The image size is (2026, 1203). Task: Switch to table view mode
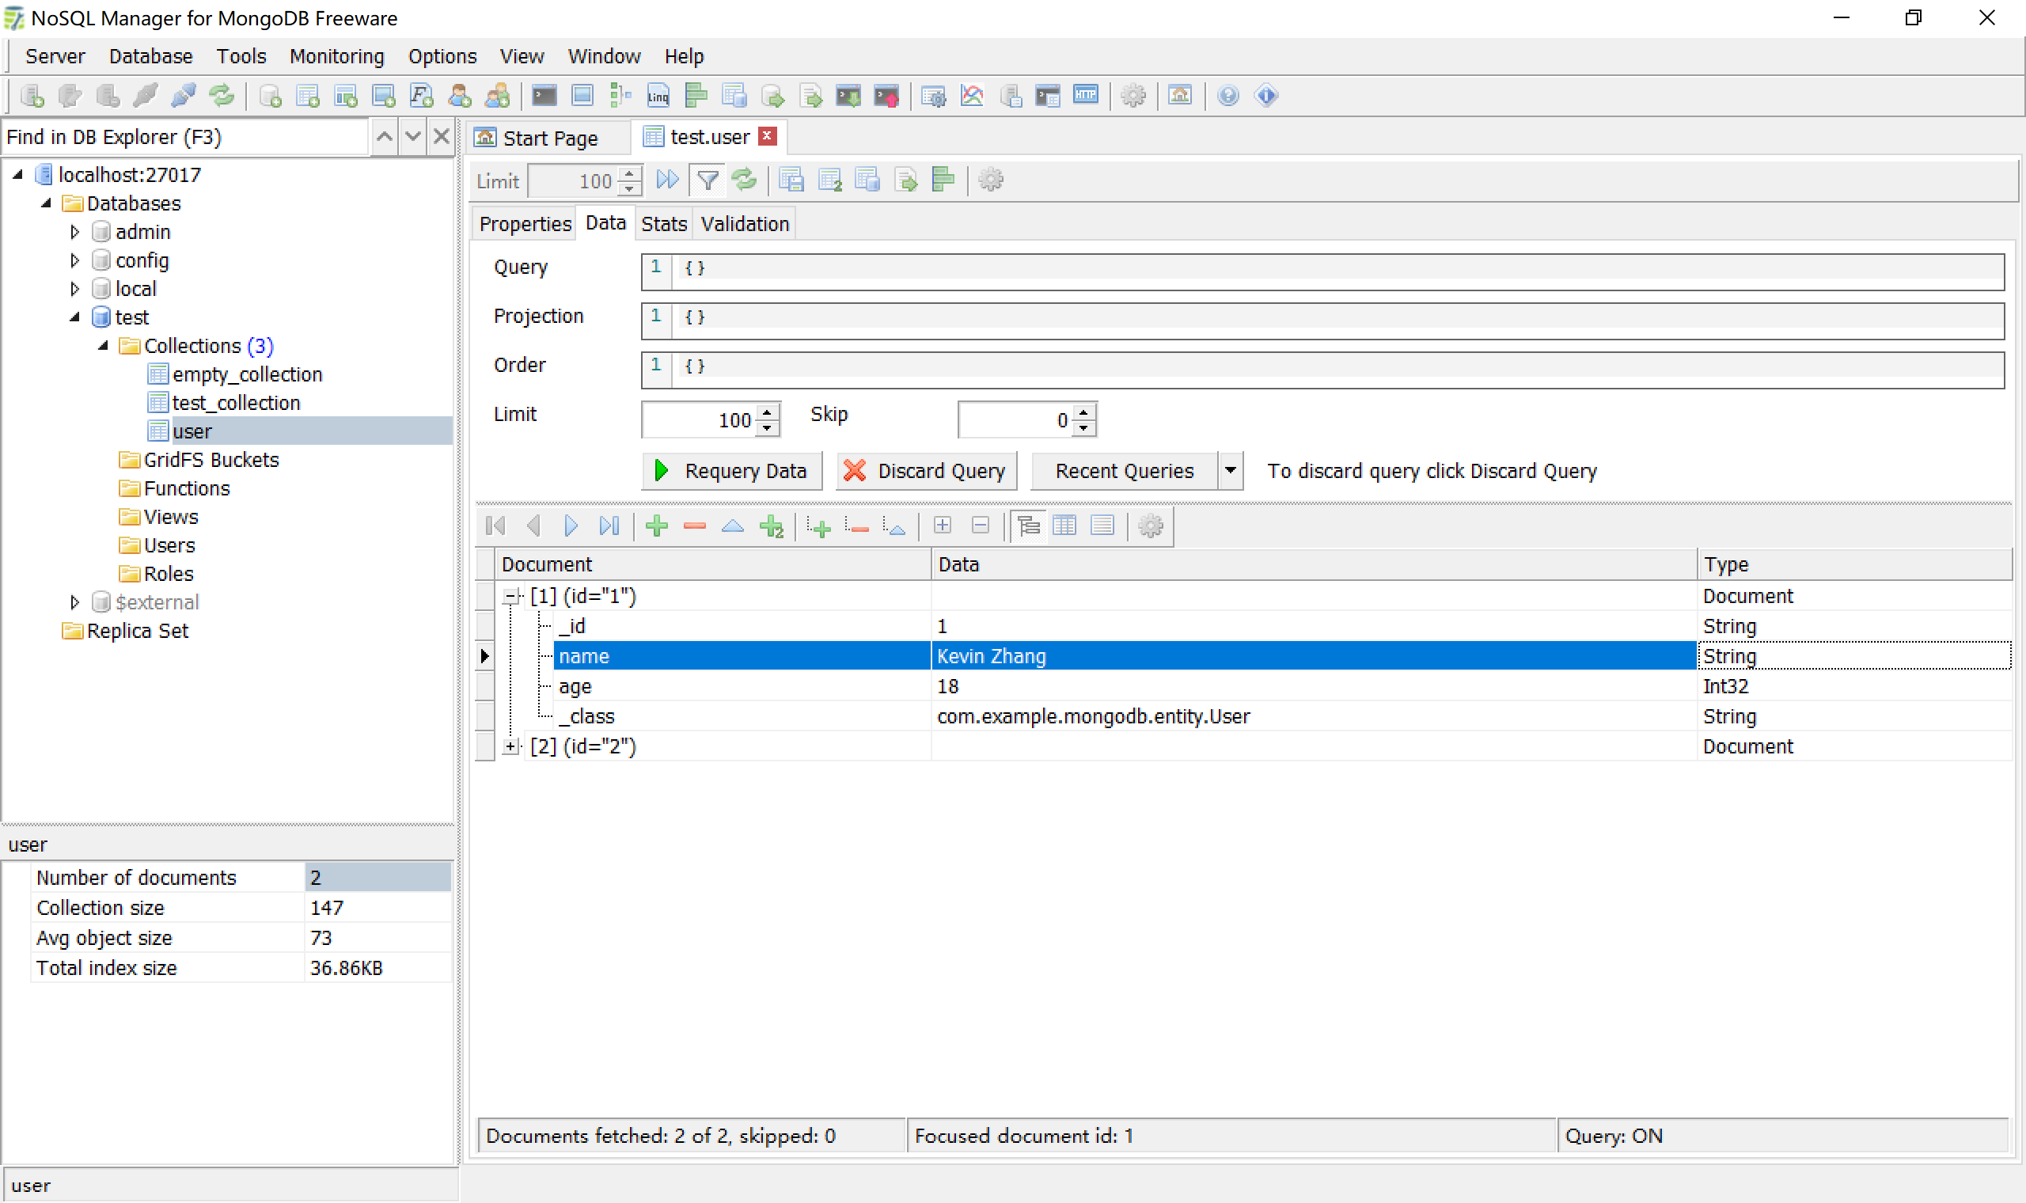tap(1064, 526)
